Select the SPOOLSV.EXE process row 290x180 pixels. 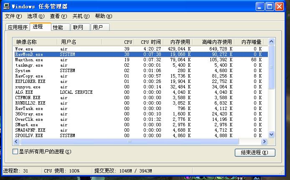(140, 135)
